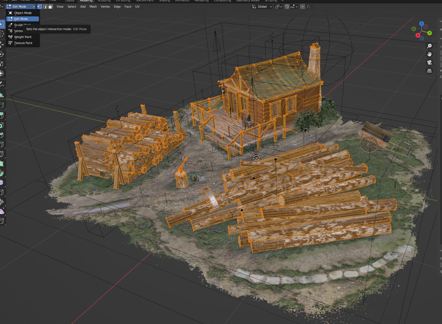This screenshot has width=442, height=324.
Task: Switch to the Sculpting workspace tab
Action: [104, 1]
